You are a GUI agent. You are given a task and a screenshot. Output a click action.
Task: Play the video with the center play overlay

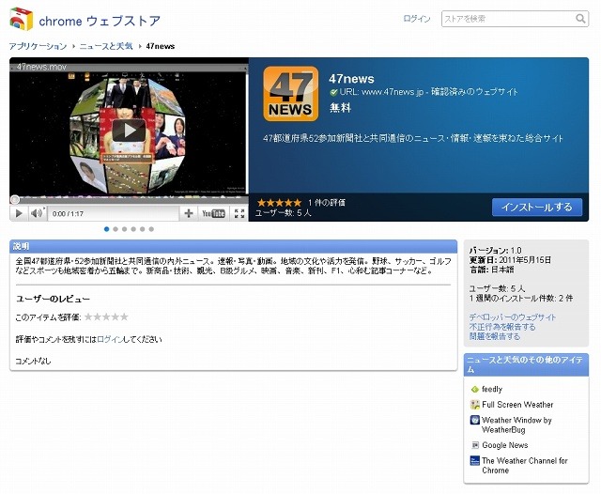click(x=129, y=131)
